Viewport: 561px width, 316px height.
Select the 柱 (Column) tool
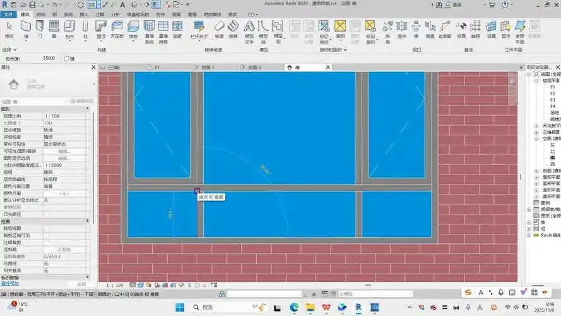tap(85, 29)
